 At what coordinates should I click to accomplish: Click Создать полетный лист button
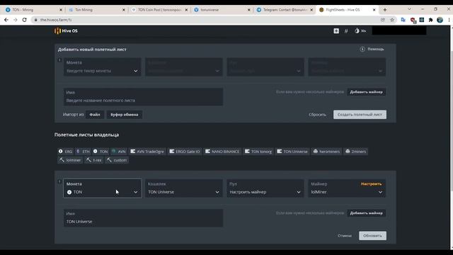tap(360, 115)
